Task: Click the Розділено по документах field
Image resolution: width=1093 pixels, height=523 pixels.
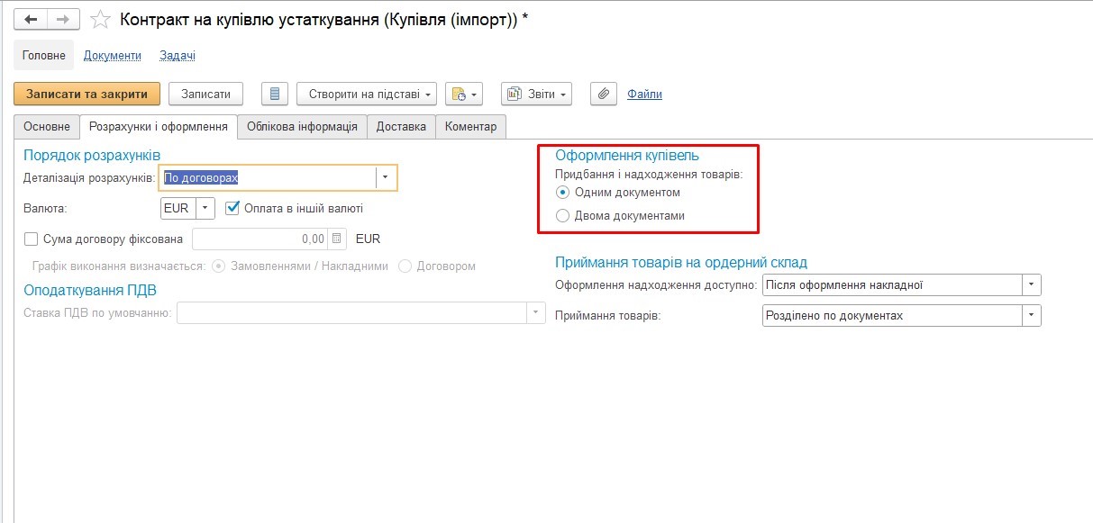Action: (892, 316)
